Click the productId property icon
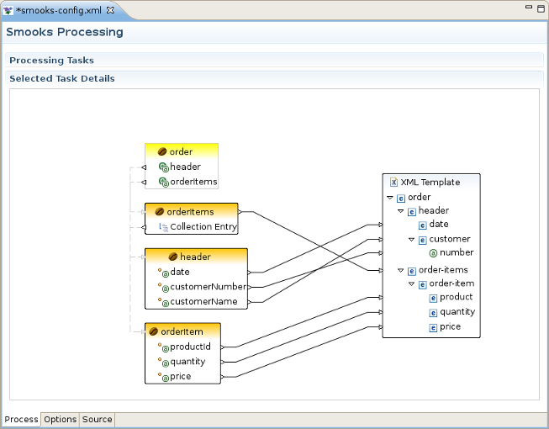The width and height of the screenshot is (549, 429). [165, 348]
